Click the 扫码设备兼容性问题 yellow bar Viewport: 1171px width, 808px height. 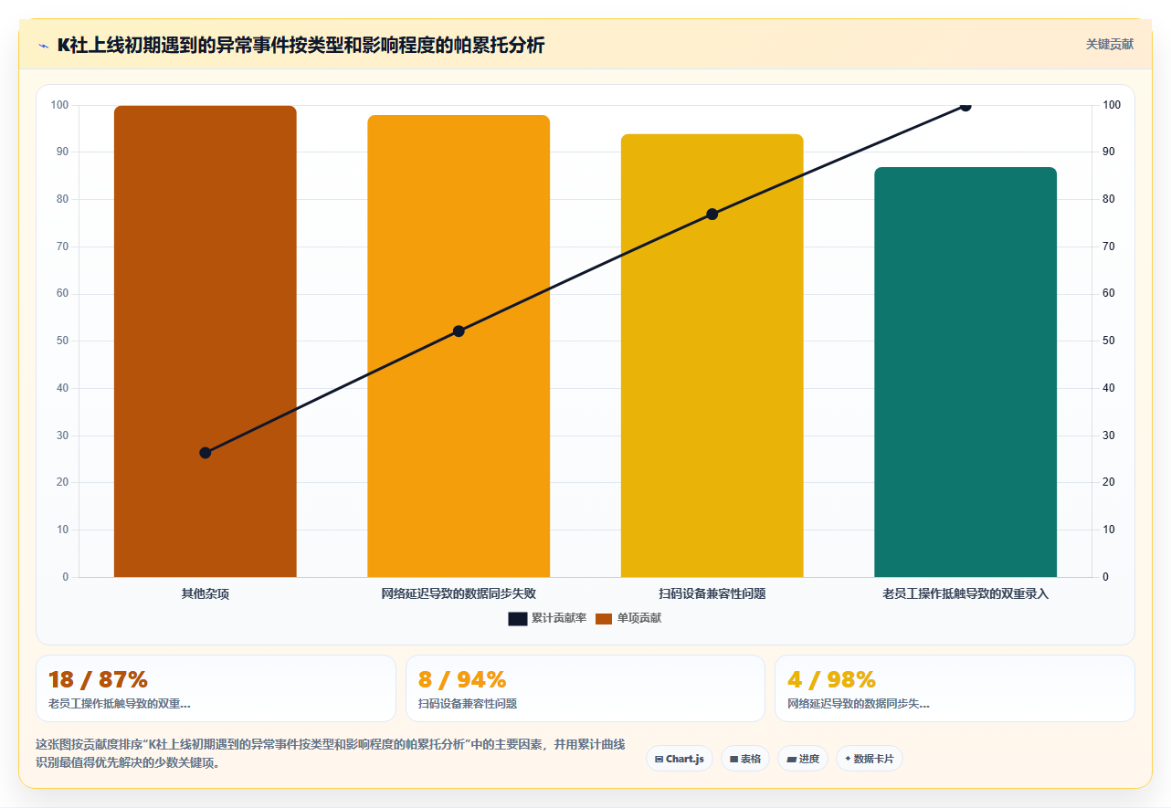coord(712,355)
